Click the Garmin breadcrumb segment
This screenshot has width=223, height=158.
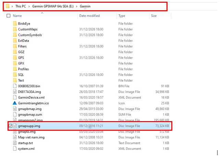85,6
